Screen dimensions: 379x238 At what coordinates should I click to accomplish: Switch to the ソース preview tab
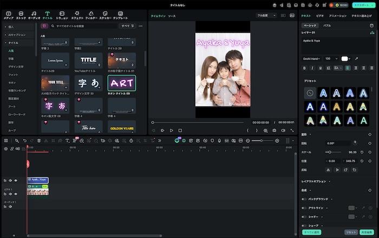click(x=172, y=16)
